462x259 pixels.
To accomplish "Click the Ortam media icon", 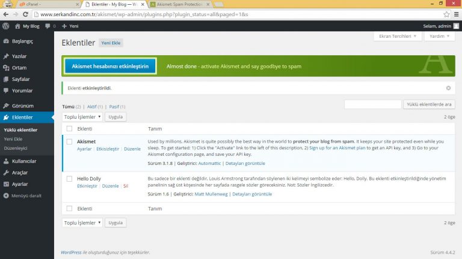I will pos(6,68).
